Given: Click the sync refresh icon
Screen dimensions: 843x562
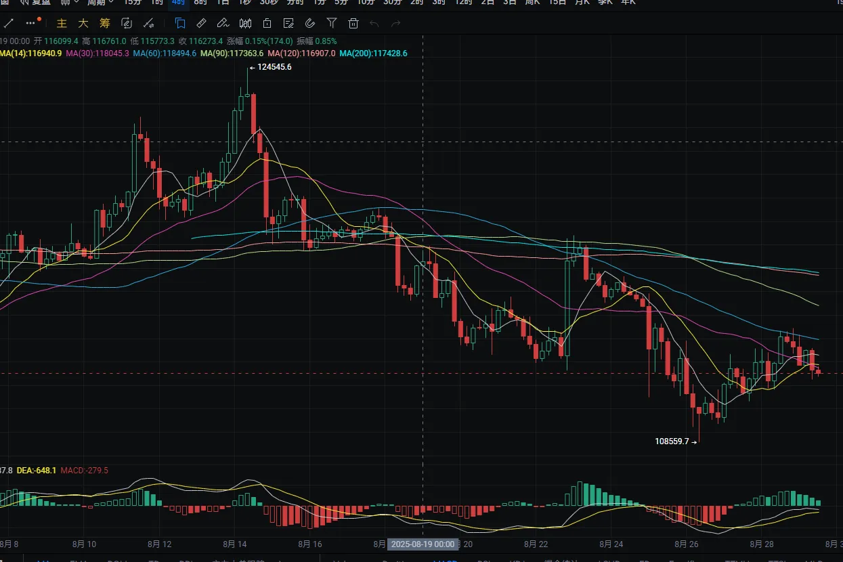Looking at the screenshot, I should (x=127, y=23).
